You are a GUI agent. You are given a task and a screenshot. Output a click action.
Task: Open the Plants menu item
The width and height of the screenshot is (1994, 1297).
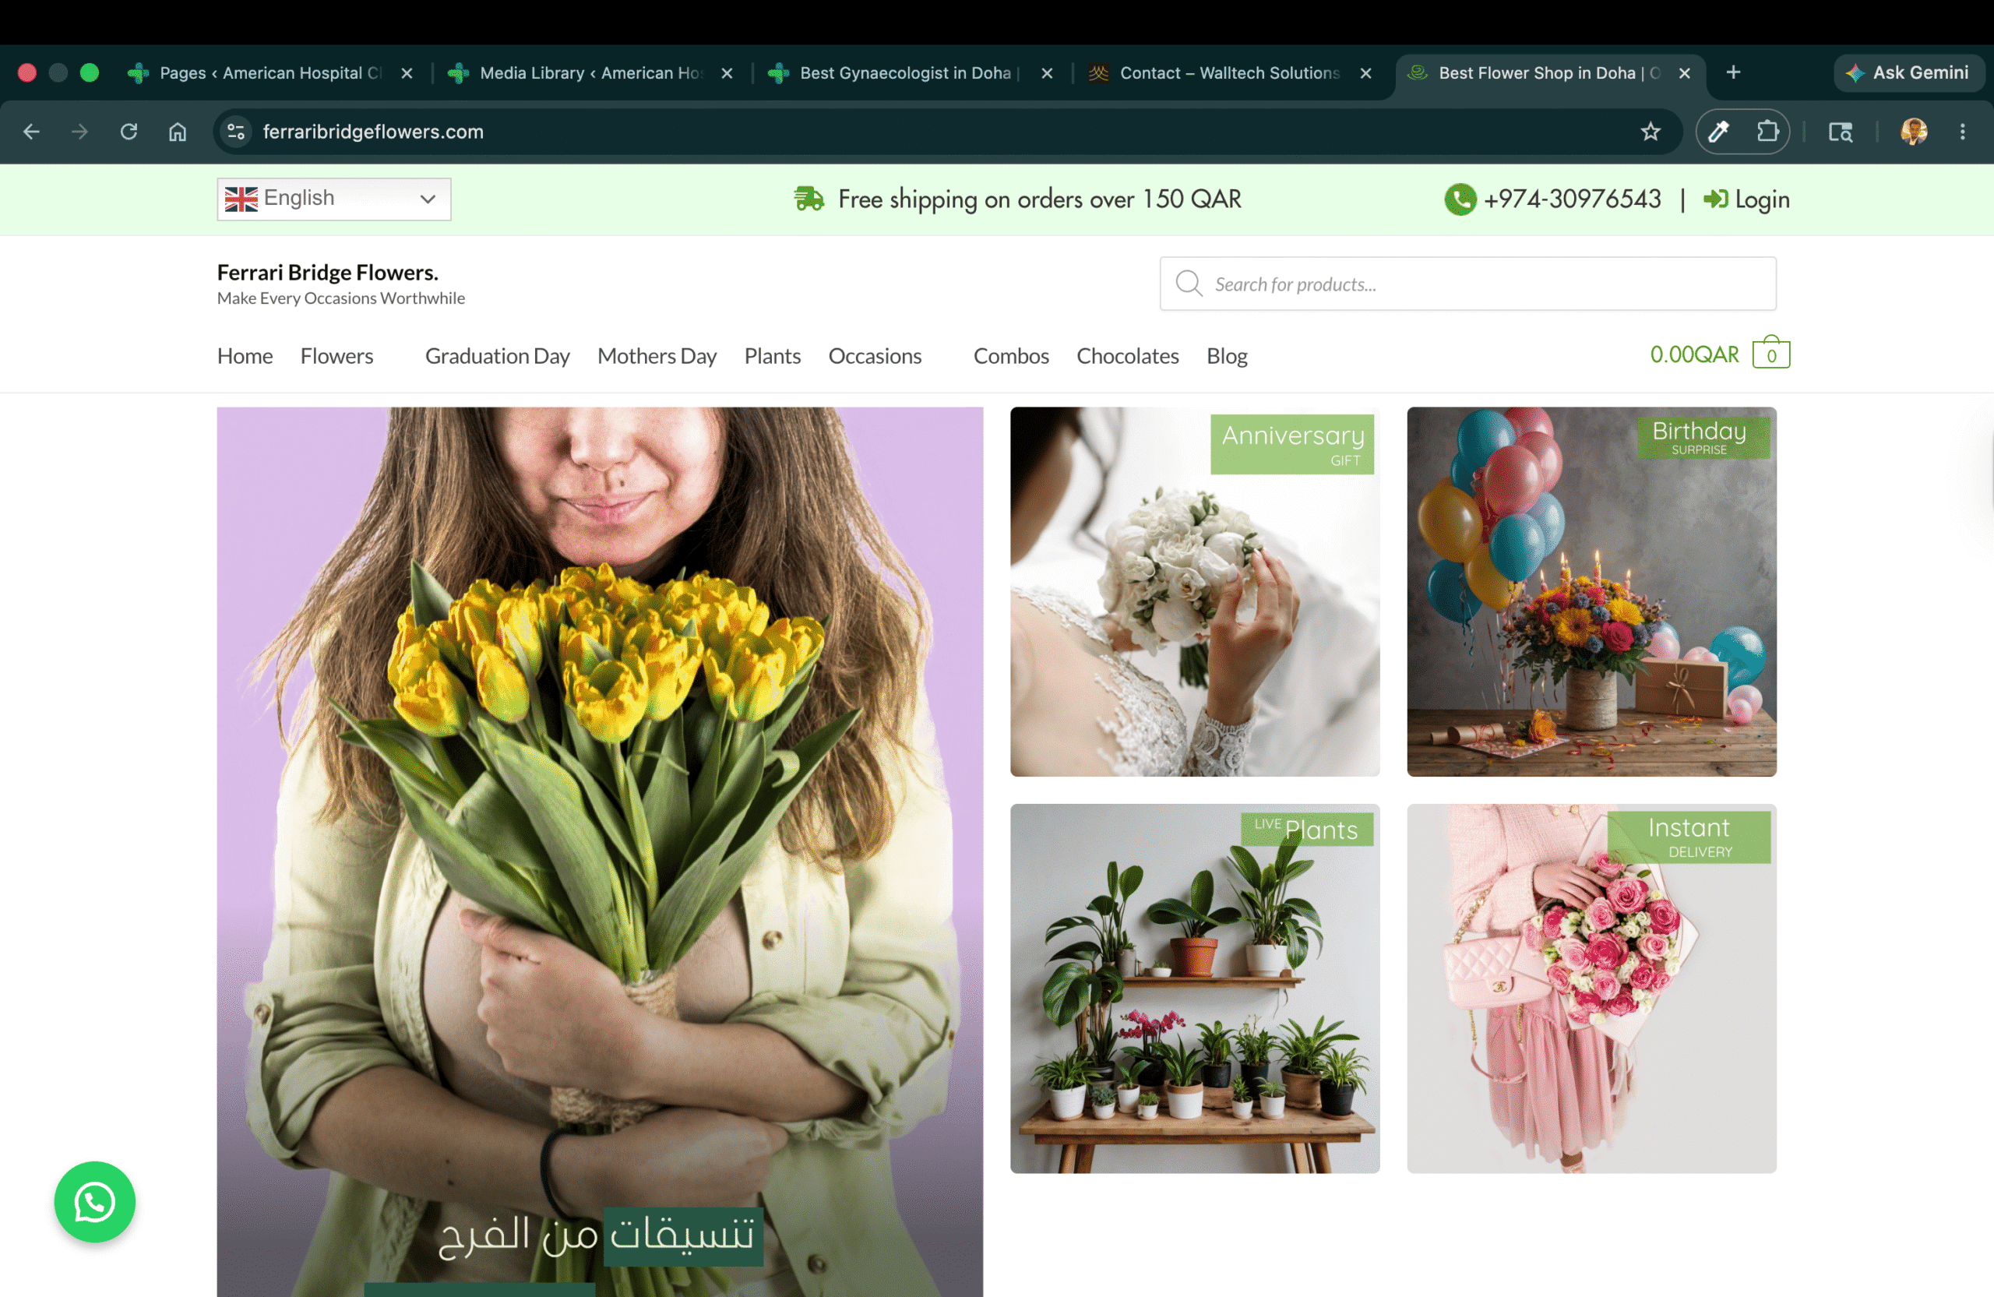pyautogui.click(x=772, y=356)
